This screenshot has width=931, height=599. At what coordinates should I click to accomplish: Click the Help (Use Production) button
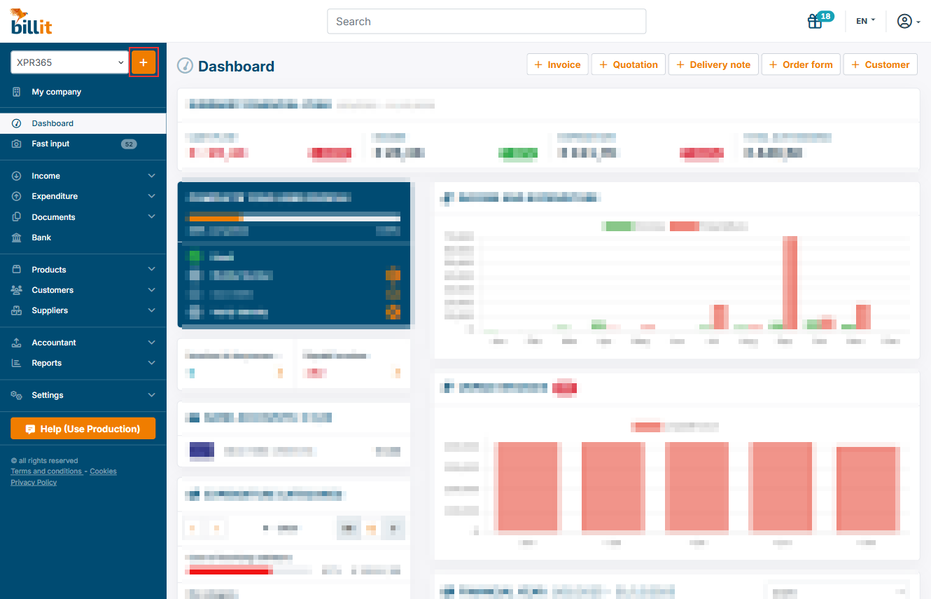pyautogui.click(x=83, y=429)
